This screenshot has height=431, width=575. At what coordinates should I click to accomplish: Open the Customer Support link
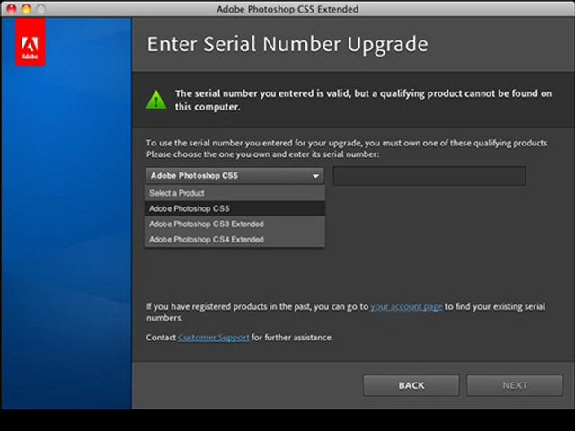(214, 338)
